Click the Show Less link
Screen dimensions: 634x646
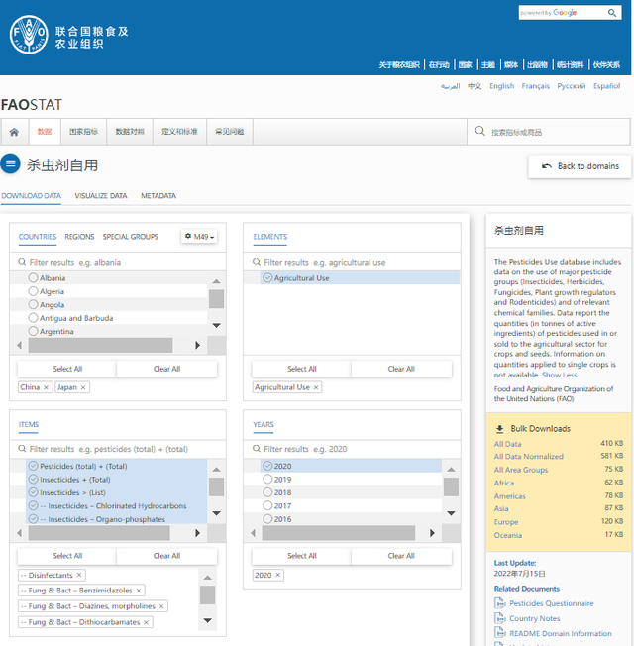(x=560, y=375)
